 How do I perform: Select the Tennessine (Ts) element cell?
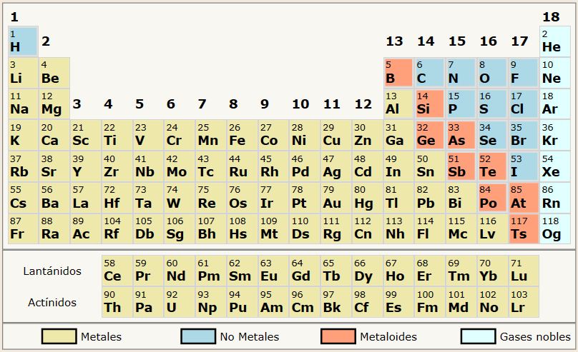524,228
